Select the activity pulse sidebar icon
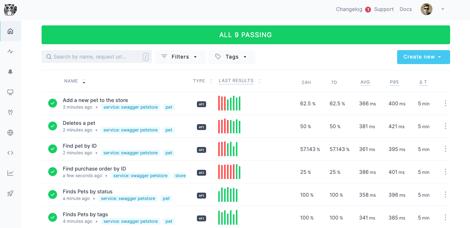 10,51
